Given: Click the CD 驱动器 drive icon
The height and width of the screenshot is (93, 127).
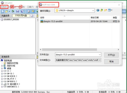Looking at the screenshot, I should click(5, 84).
